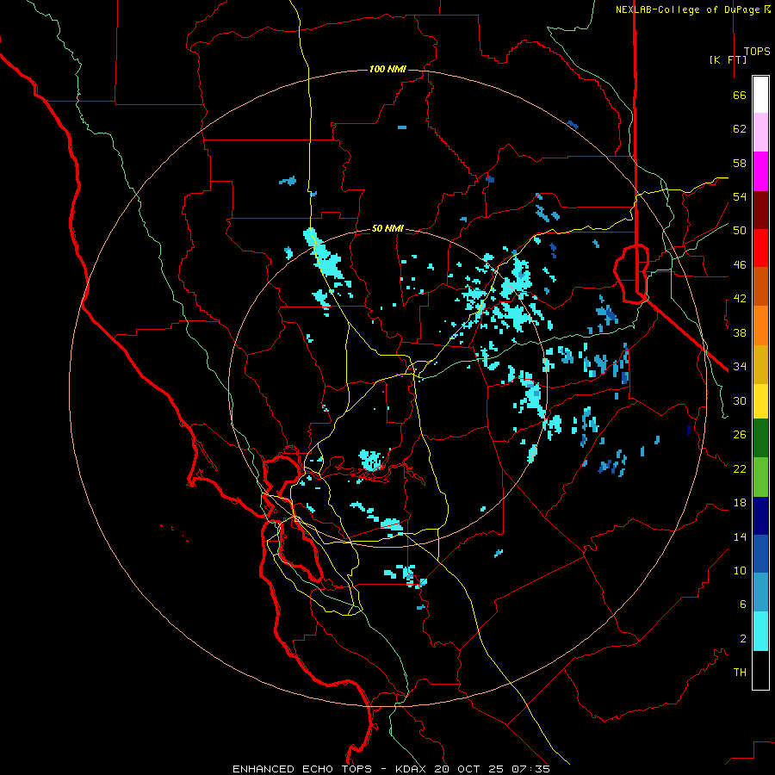The height and width of the screenshot is (775, 775).
Task: Click the 'TH' threshold legend label
Action: (740, 673)
